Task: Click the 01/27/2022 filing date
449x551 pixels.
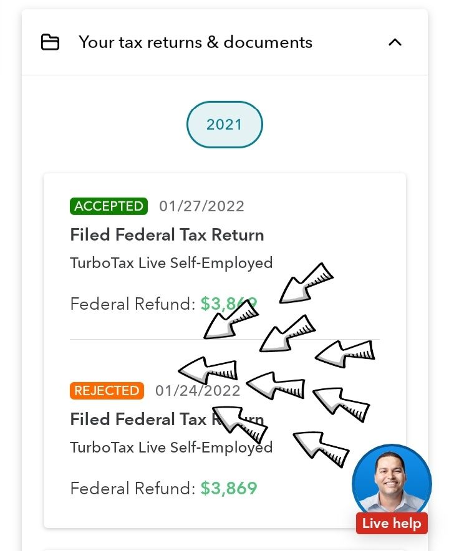Action: point(201,206)
